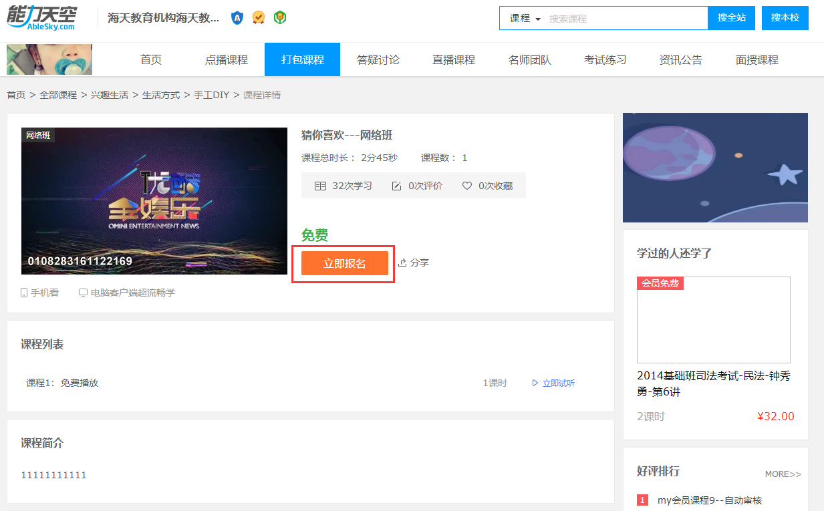The width and height of the screenshot is (824, 511).
Task: Click the heart icon for 收藏
Action: [467, 186]
